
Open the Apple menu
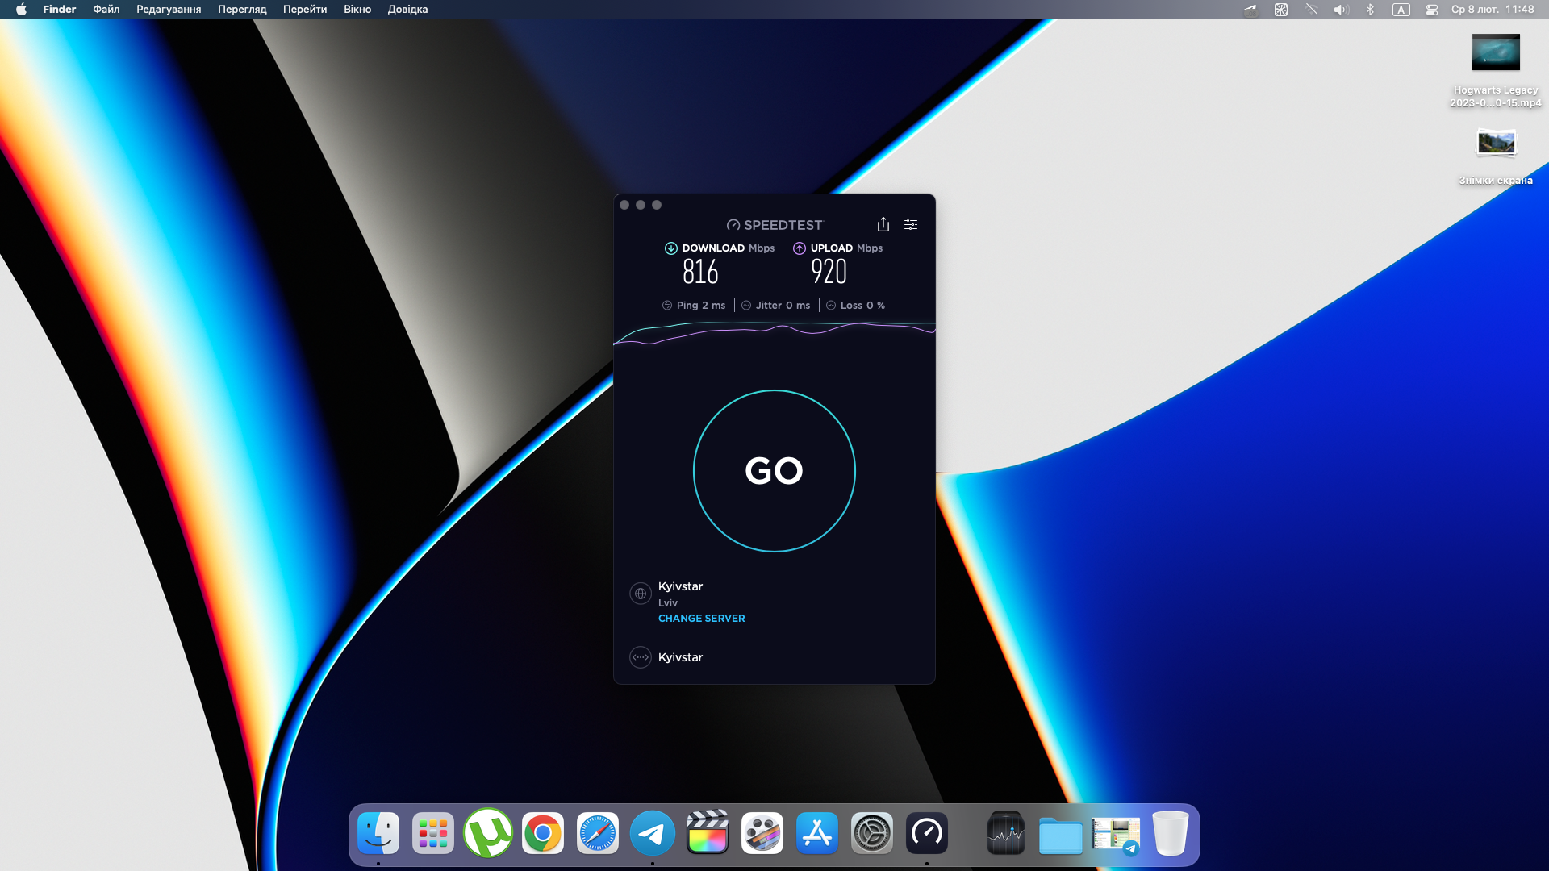[21, 10]
